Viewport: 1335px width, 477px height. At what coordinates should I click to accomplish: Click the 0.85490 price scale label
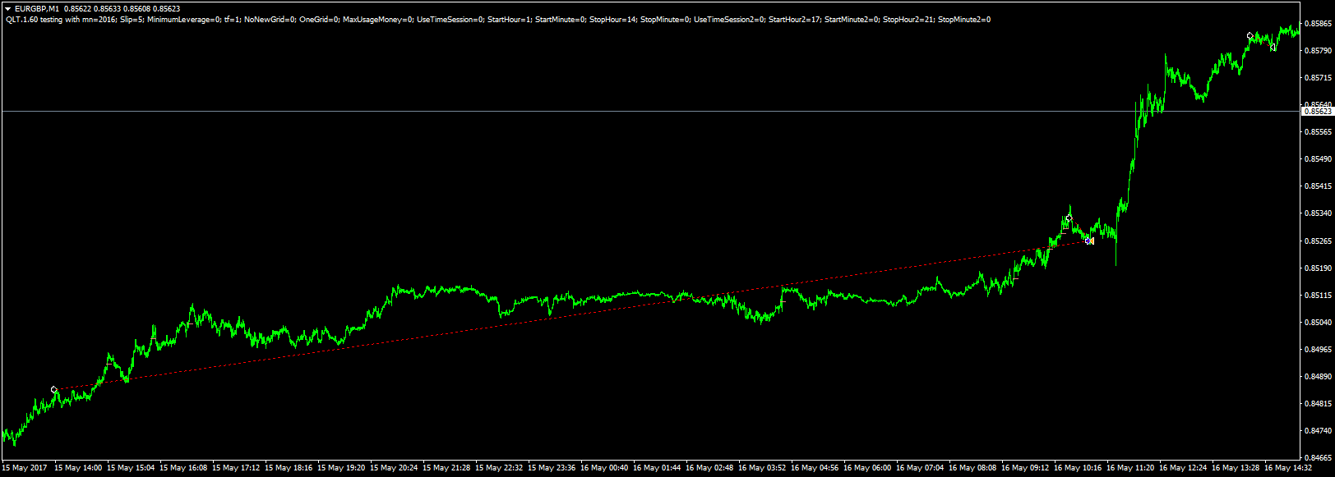(x=1319, y=159)
